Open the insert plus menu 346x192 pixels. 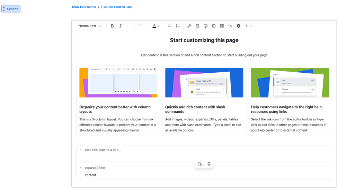tap(248, 26)
